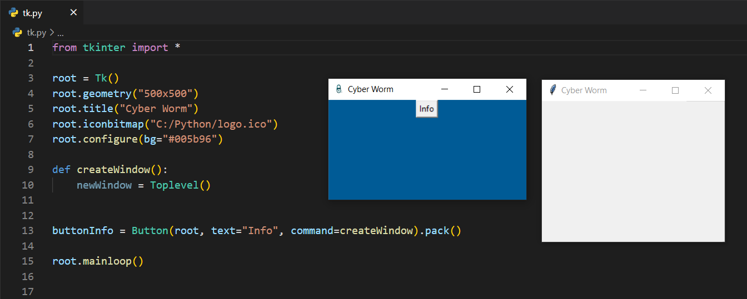Close the tk.py editor tab
The image size is (747, 299).
pos(73,13)
